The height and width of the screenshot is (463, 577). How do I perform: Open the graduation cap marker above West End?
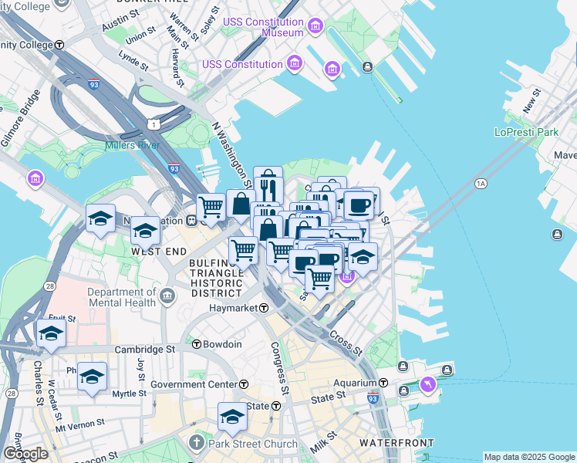(145, 232)
